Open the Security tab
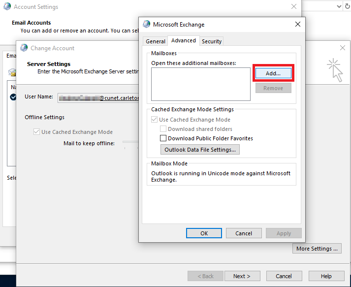Image resolution: width=351 pixels, height=287 pixels. coord(212,41)
